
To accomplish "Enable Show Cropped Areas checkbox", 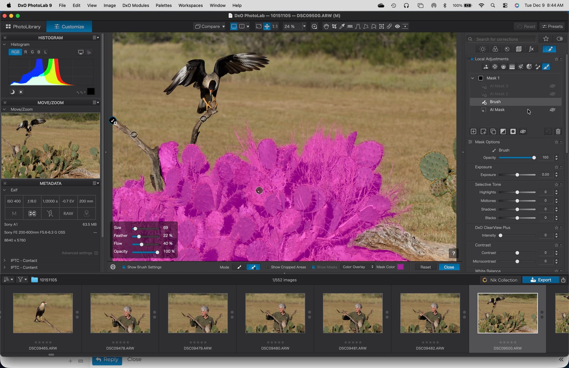I will click(x=268, y=267).
